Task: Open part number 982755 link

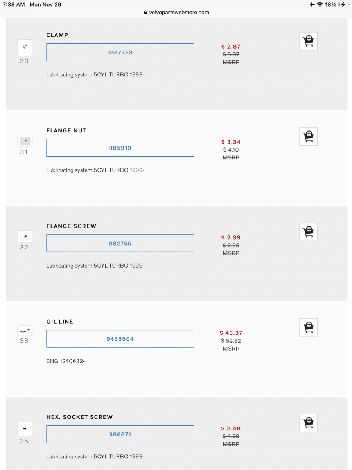Action: point(120,244)
